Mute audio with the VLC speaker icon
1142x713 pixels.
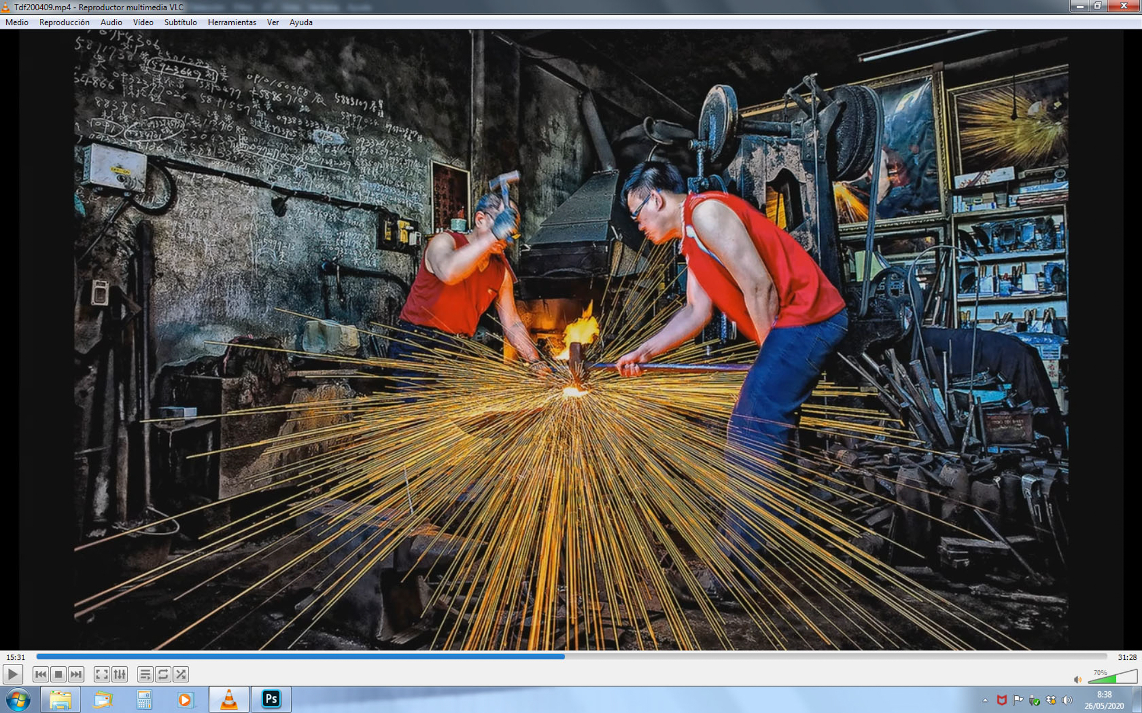(1077, 679)
